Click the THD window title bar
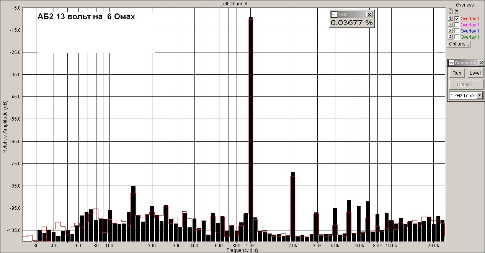Viewport: 485px width, 253px height. [x=351, y=14]
